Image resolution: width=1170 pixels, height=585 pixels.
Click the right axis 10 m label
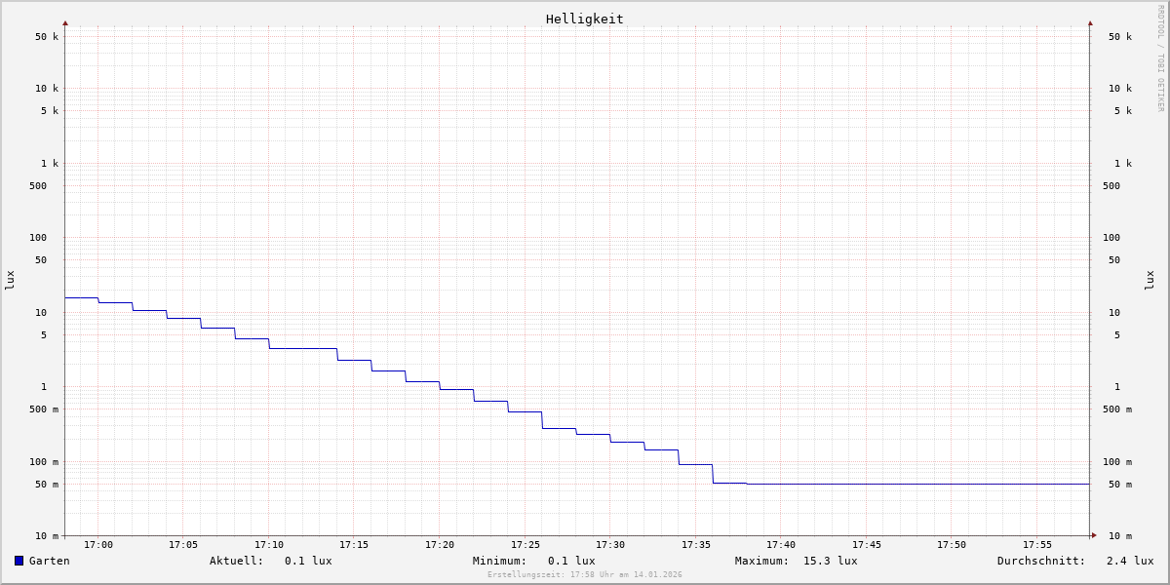[1120, 536]
